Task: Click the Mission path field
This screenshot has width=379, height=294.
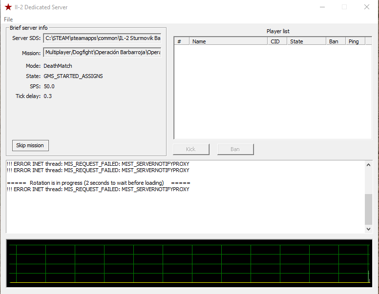Action: 102,52
